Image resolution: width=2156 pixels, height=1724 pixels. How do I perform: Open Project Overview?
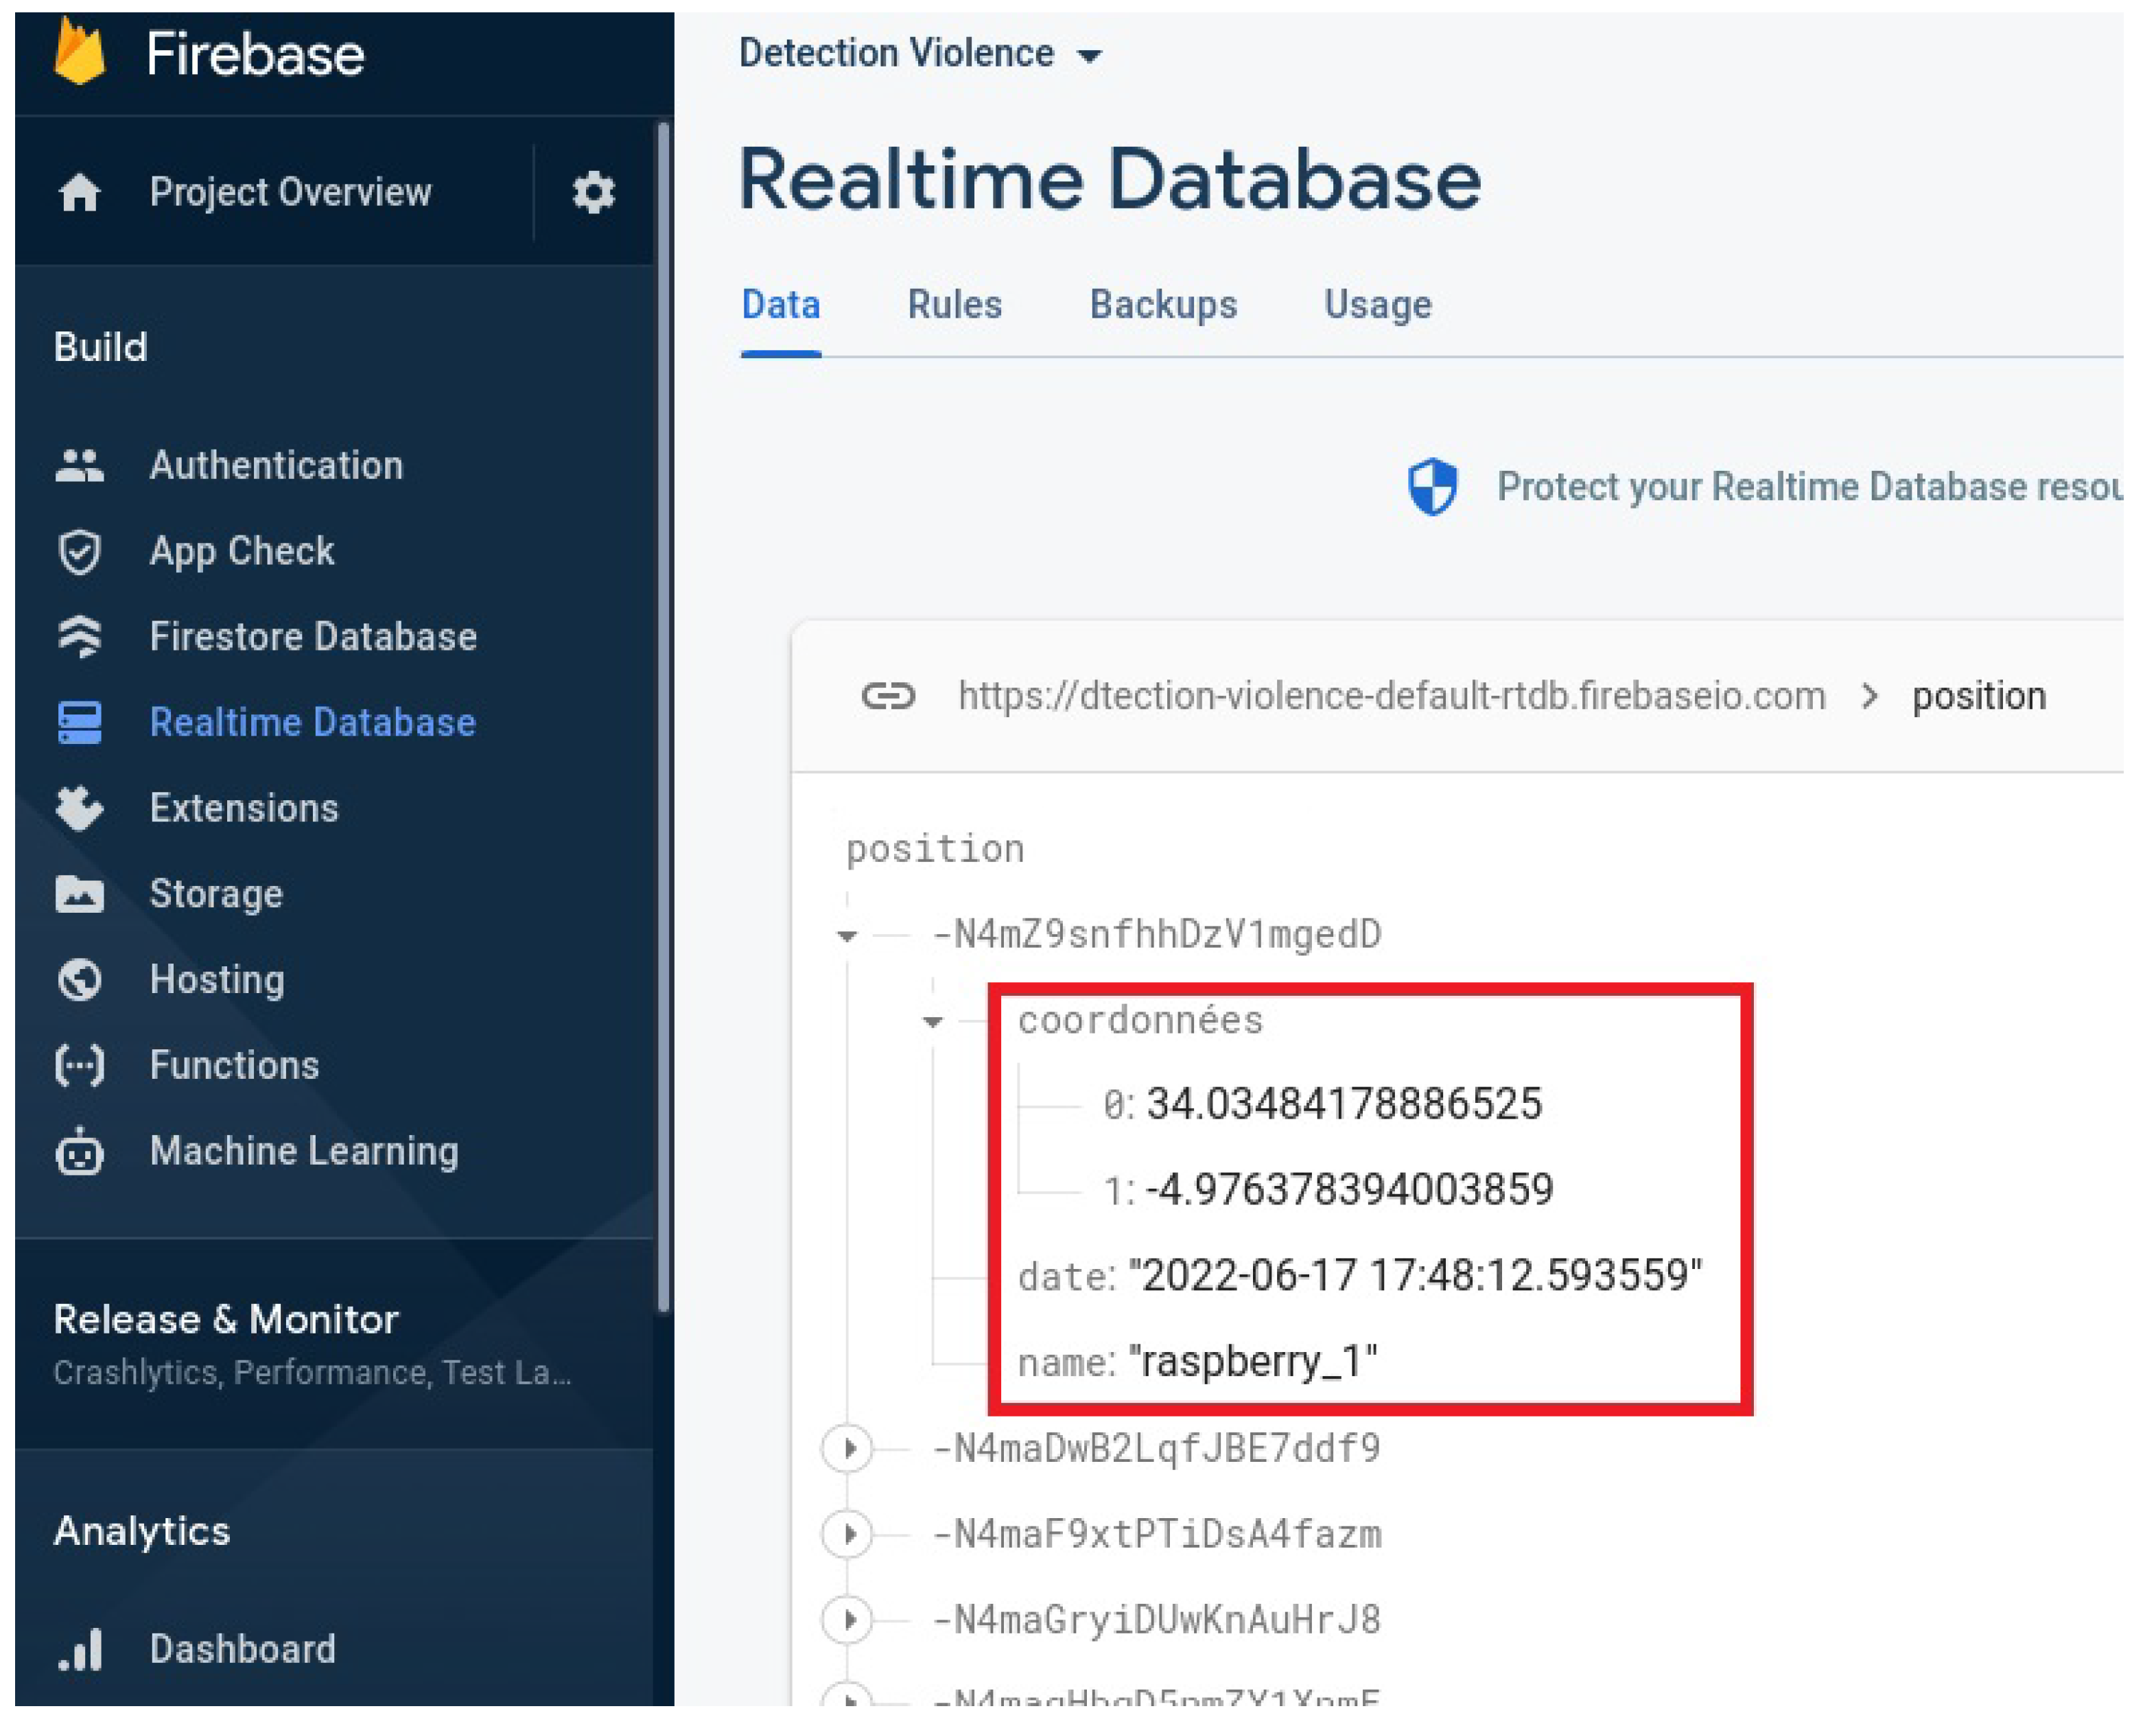click(290, 192)
